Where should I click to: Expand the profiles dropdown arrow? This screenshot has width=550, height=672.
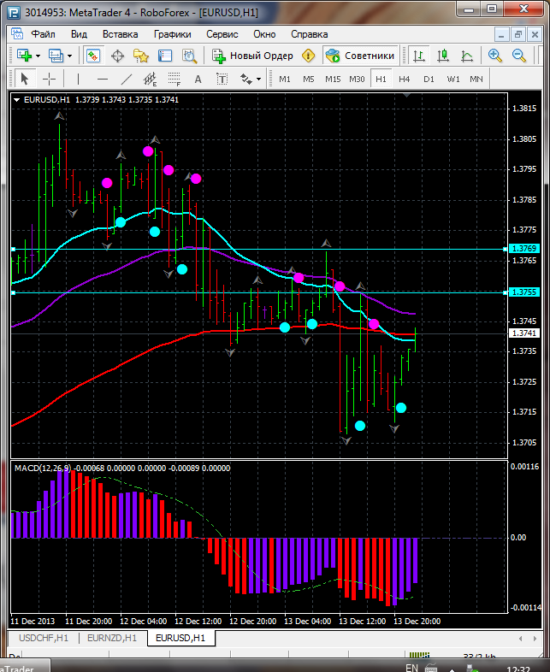coord(70,56)
